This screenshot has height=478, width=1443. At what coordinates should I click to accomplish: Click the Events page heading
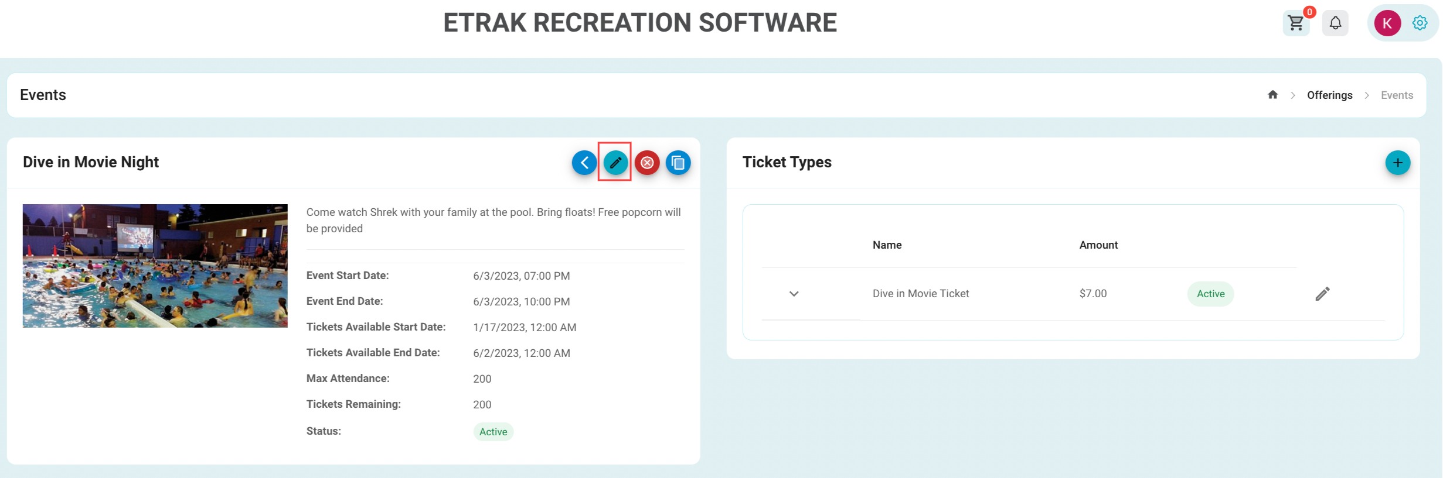[x=43, y=95]
